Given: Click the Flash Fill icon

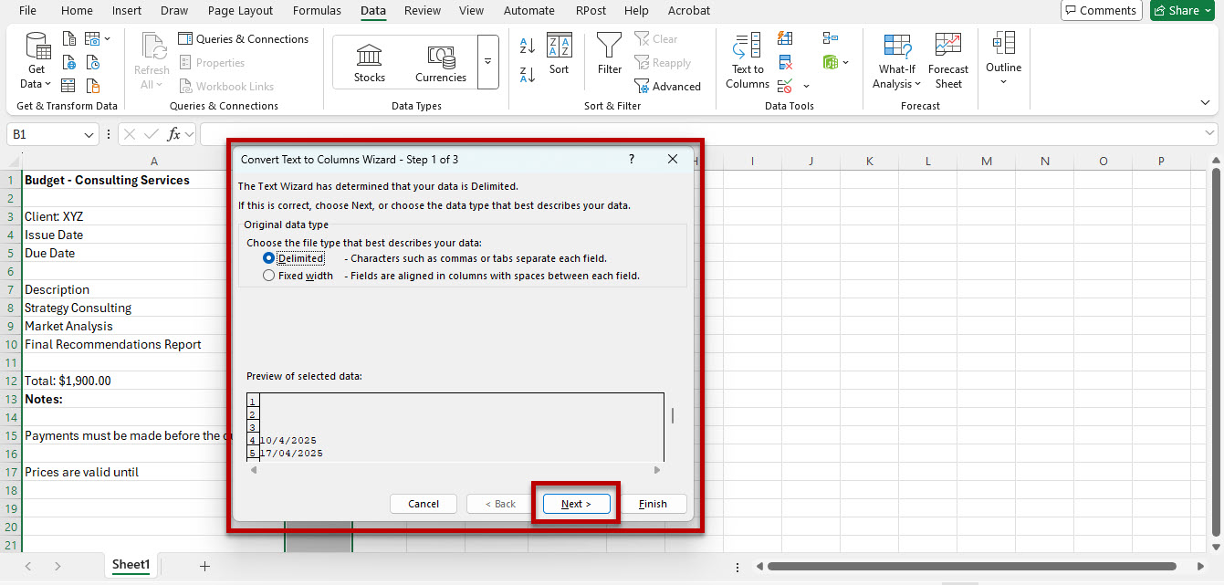Looking at the screenshot, I should pyautogui.click(x=785, y=38).
